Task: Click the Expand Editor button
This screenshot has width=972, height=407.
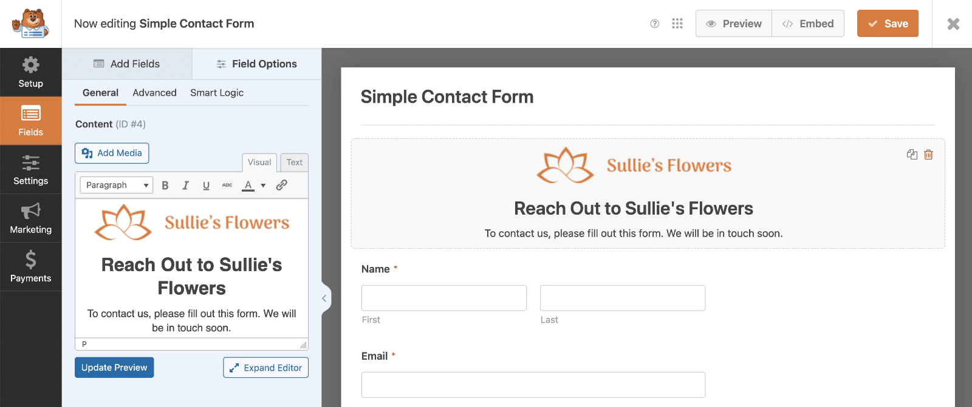Action: coord(265,367)
